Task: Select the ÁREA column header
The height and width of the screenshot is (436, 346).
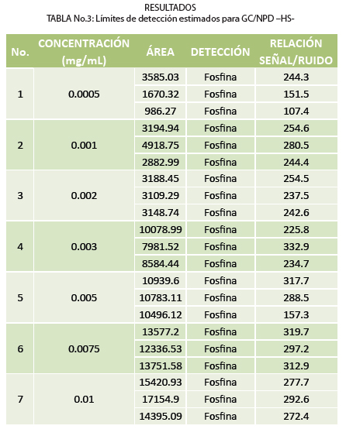Action: click(x=161, y=52)
